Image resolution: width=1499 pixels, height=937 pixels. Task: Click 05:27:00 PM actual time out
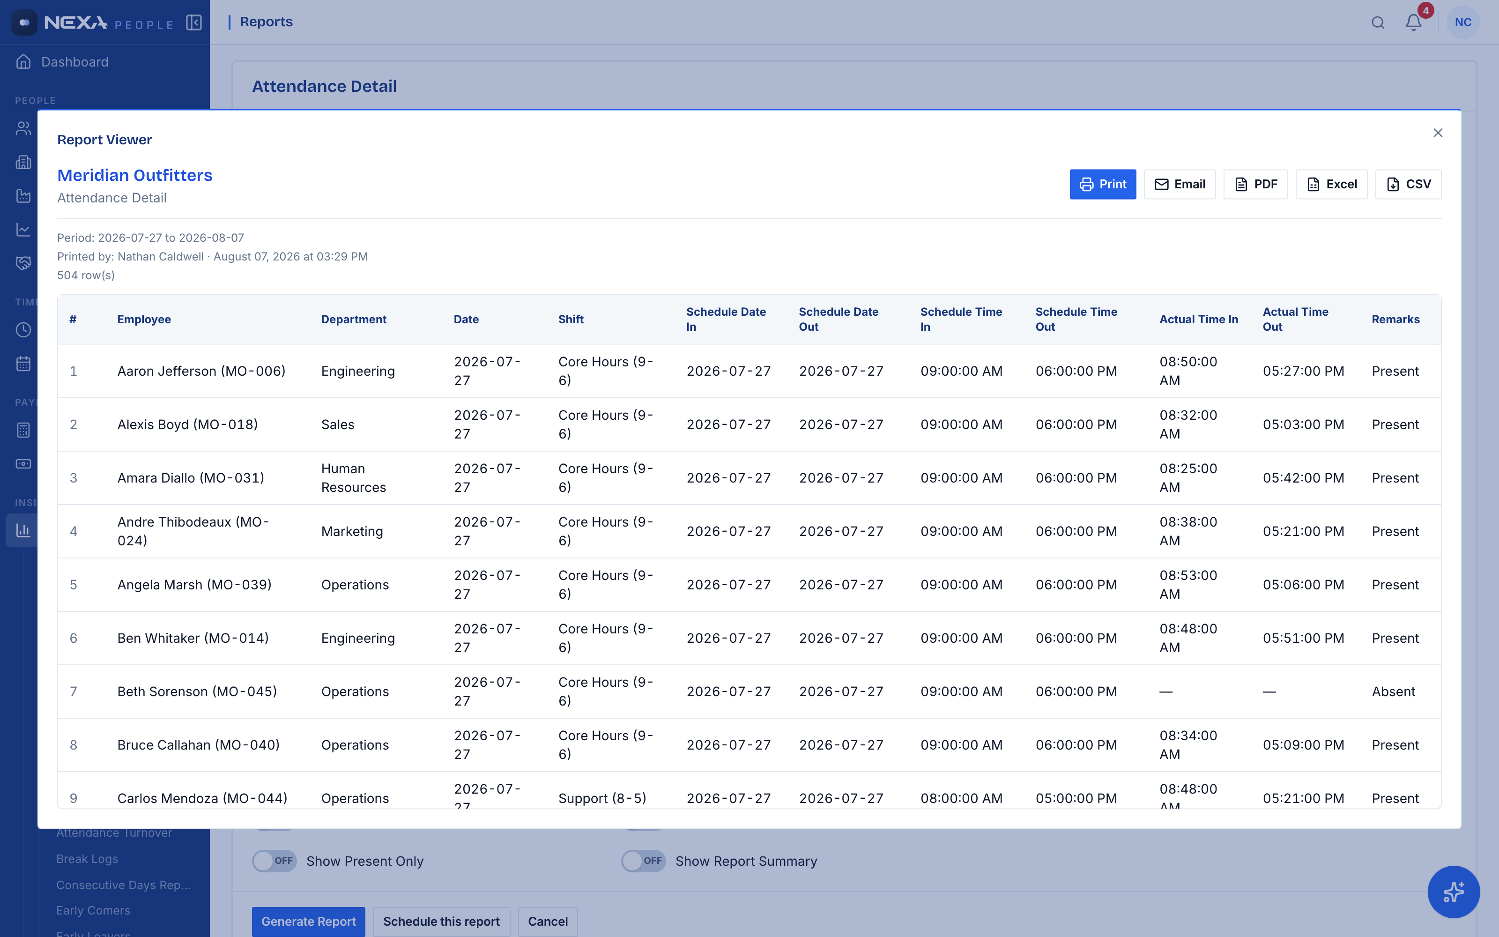(x=1303, y=371)
